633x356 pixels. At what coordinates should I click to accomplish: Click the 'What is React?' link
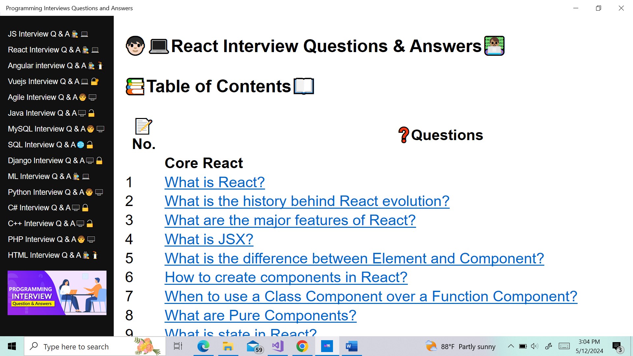point(215,182)
